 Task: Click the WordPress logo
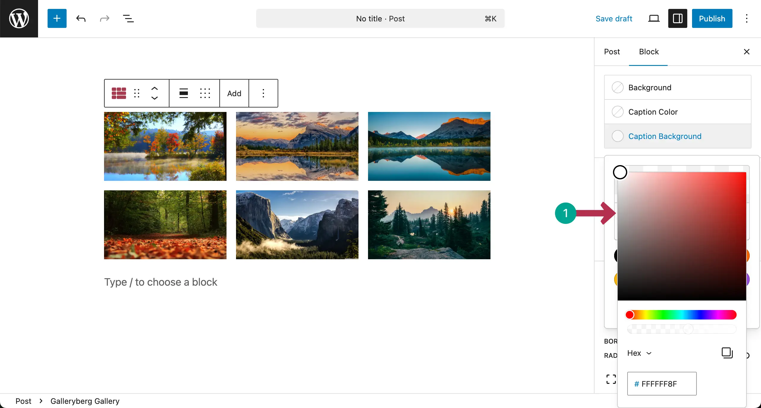coord(19,18)
